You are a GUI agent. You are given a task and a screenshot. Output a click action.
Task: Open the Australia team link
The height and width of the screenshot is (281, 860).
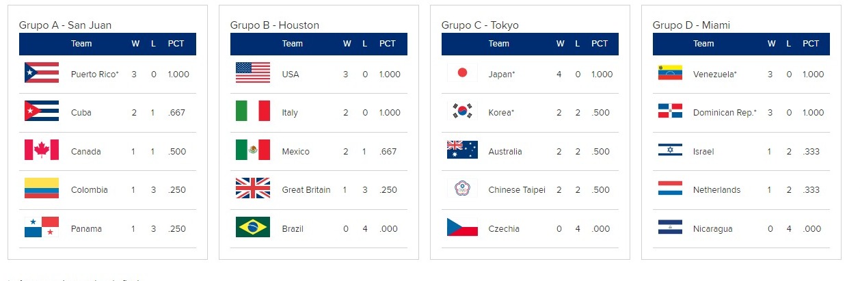[507, 152]
